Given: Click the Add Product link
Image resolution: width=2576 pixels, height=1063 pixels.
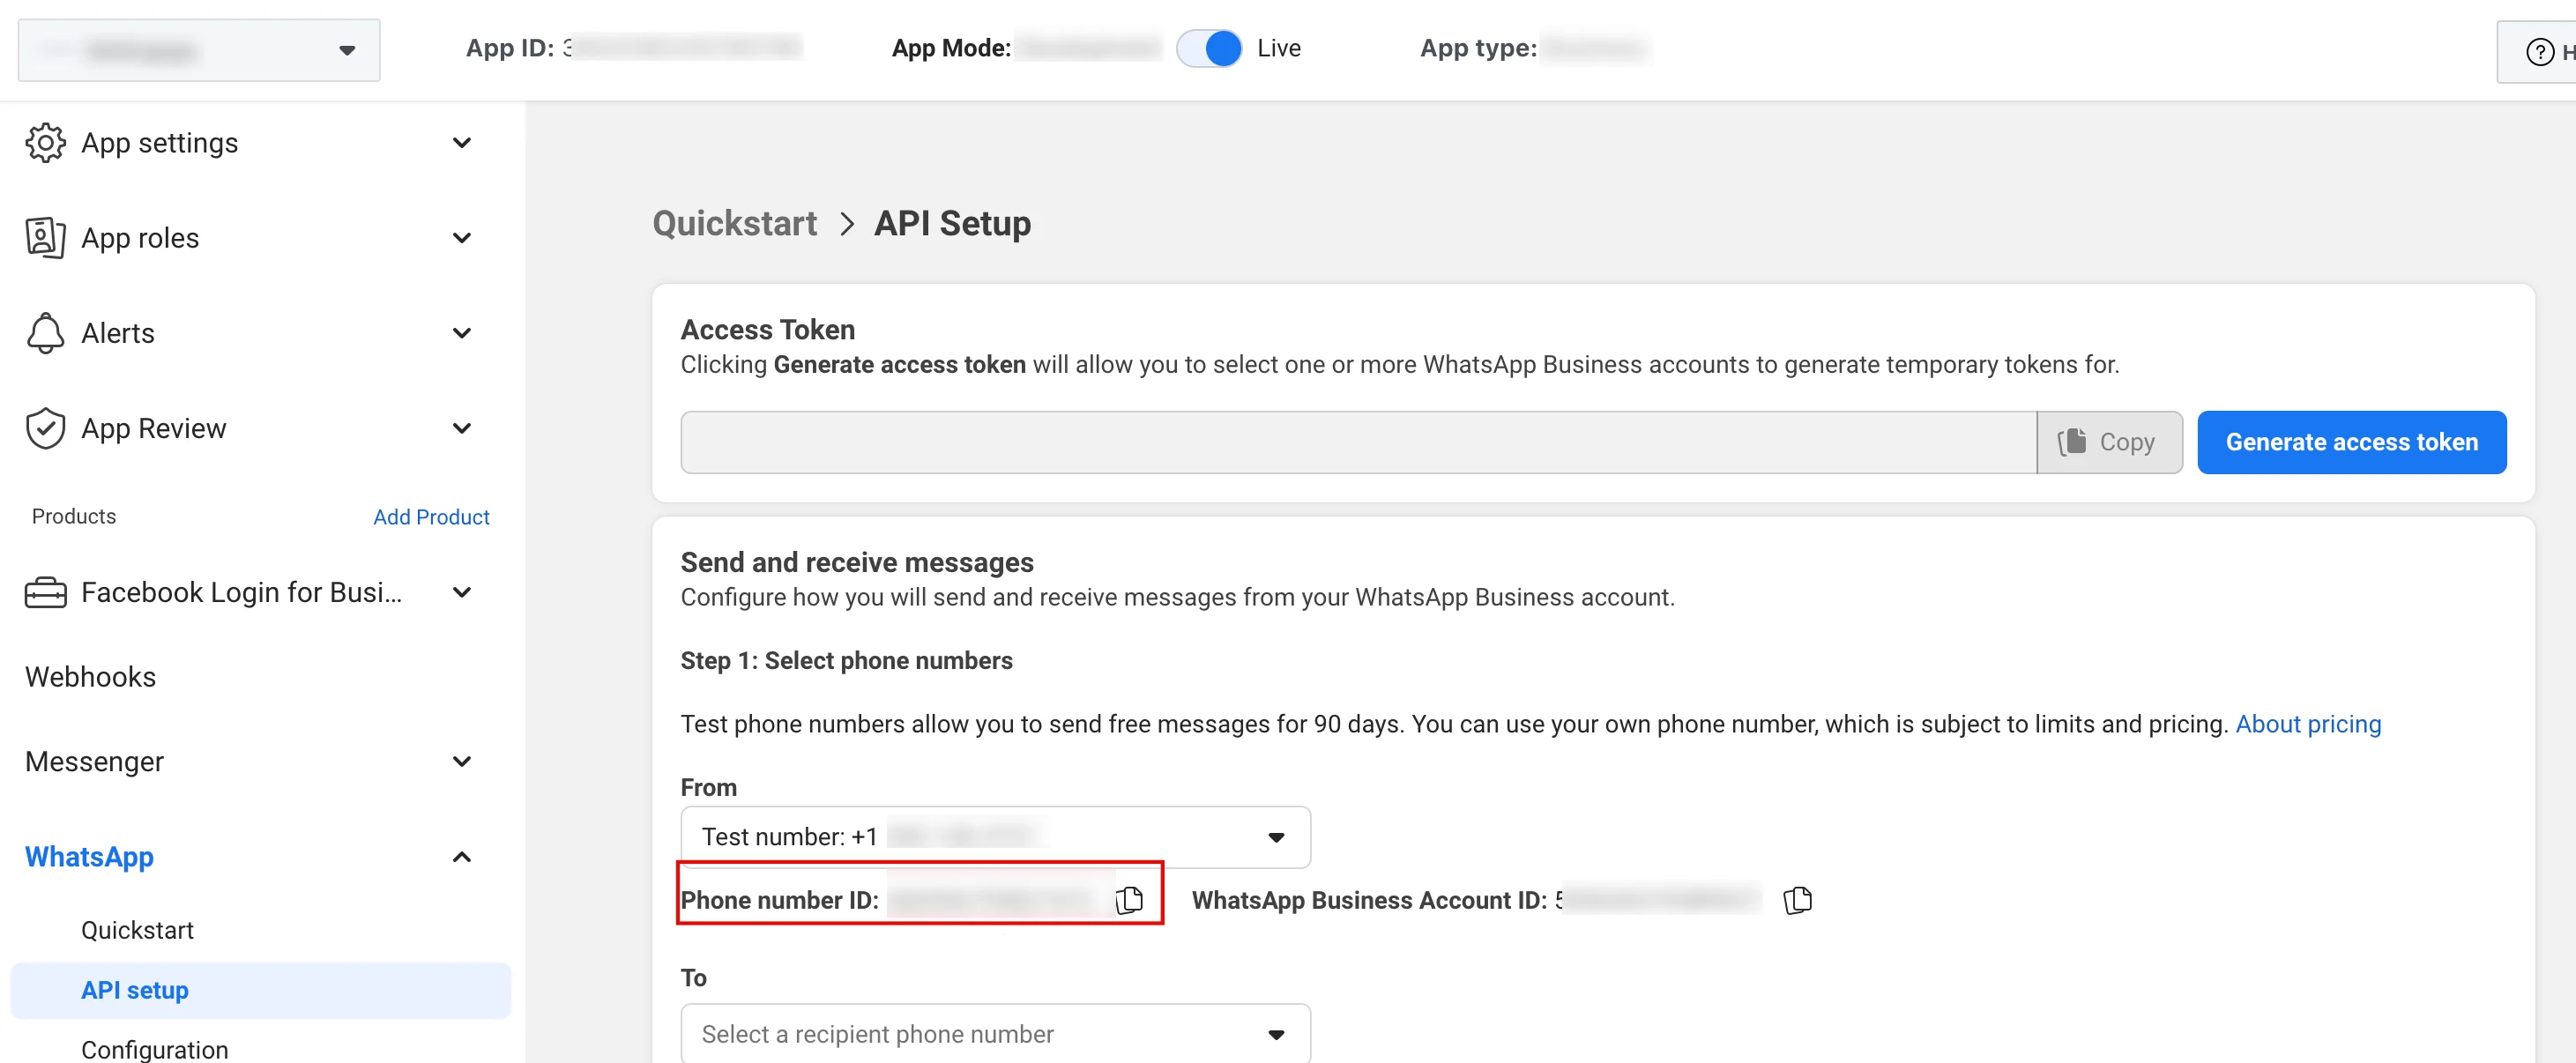Looking at the screenshot, I should tap(431, 517).
